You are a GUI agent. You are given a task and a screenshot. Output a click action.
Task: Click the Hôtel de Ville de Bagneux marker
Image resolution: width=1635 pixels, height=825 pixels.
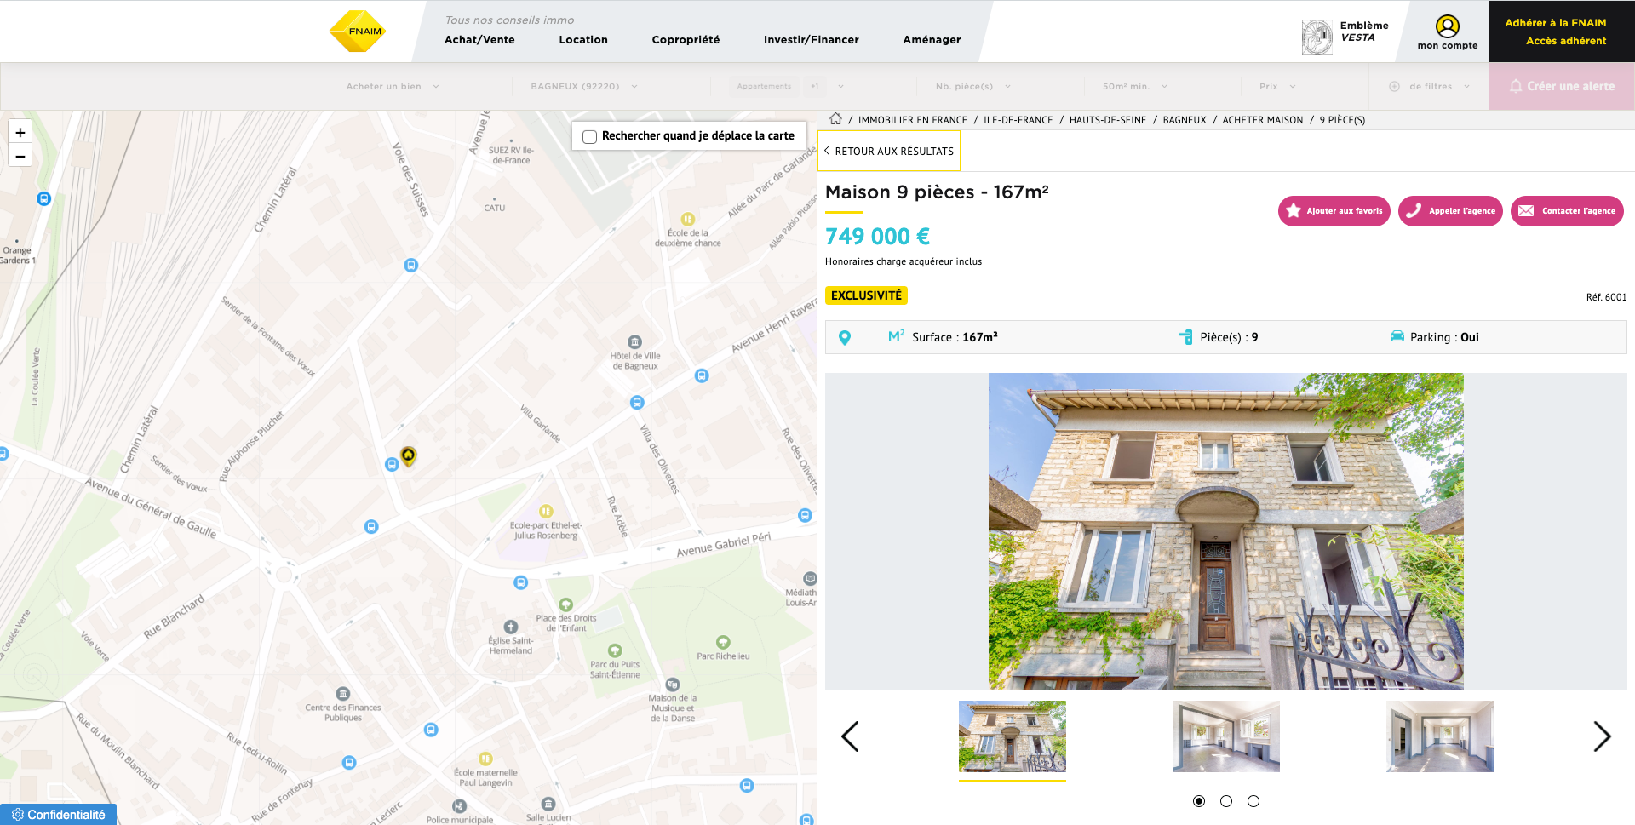click(634, 342)
